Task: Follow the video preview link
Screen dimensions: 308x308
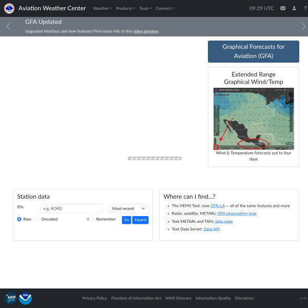Action: (x=146, y=31)
